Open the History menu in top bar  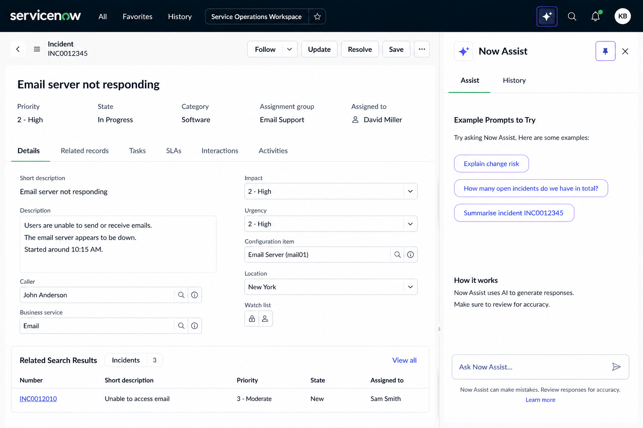[180, 16]
